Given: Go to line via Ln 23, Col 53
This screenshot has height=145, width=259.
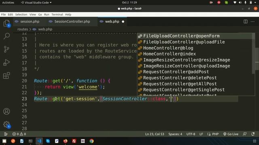Looking at the screenshot, I should pyautogui.click(x=155, y=134).
